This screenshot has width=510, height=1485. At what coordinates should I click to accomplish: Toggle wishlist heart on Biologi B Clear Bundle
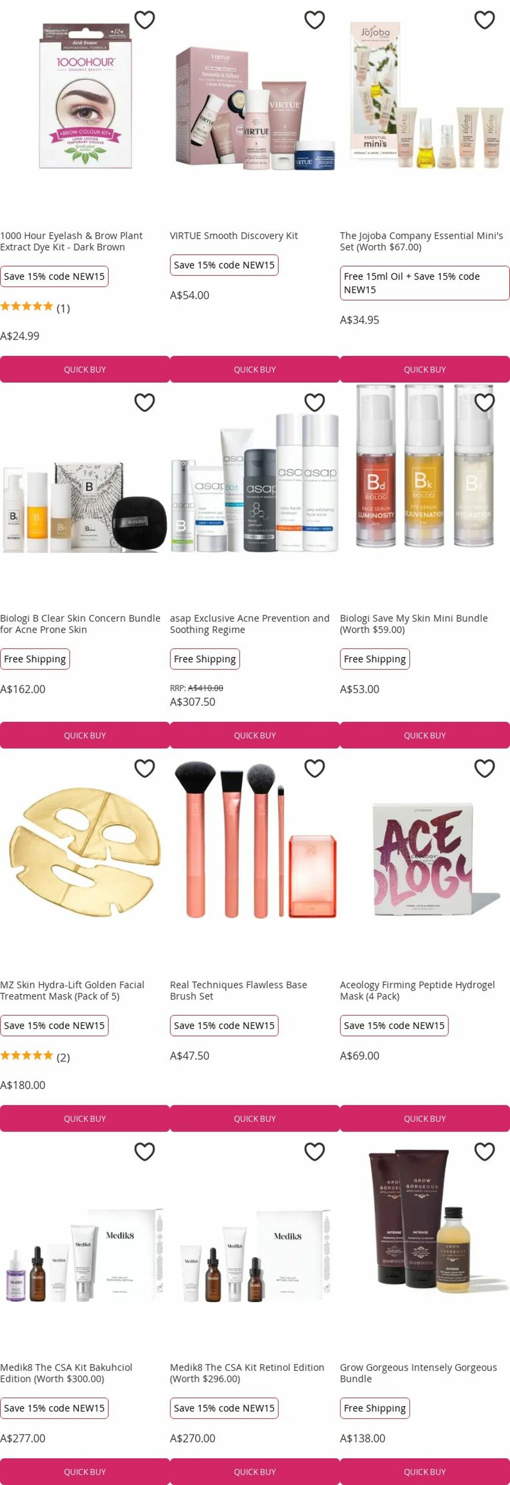click(144, 402)
